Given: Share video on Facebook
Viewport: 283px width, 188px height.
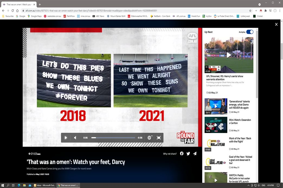Looking at the screenshot, I should [182, 154].
